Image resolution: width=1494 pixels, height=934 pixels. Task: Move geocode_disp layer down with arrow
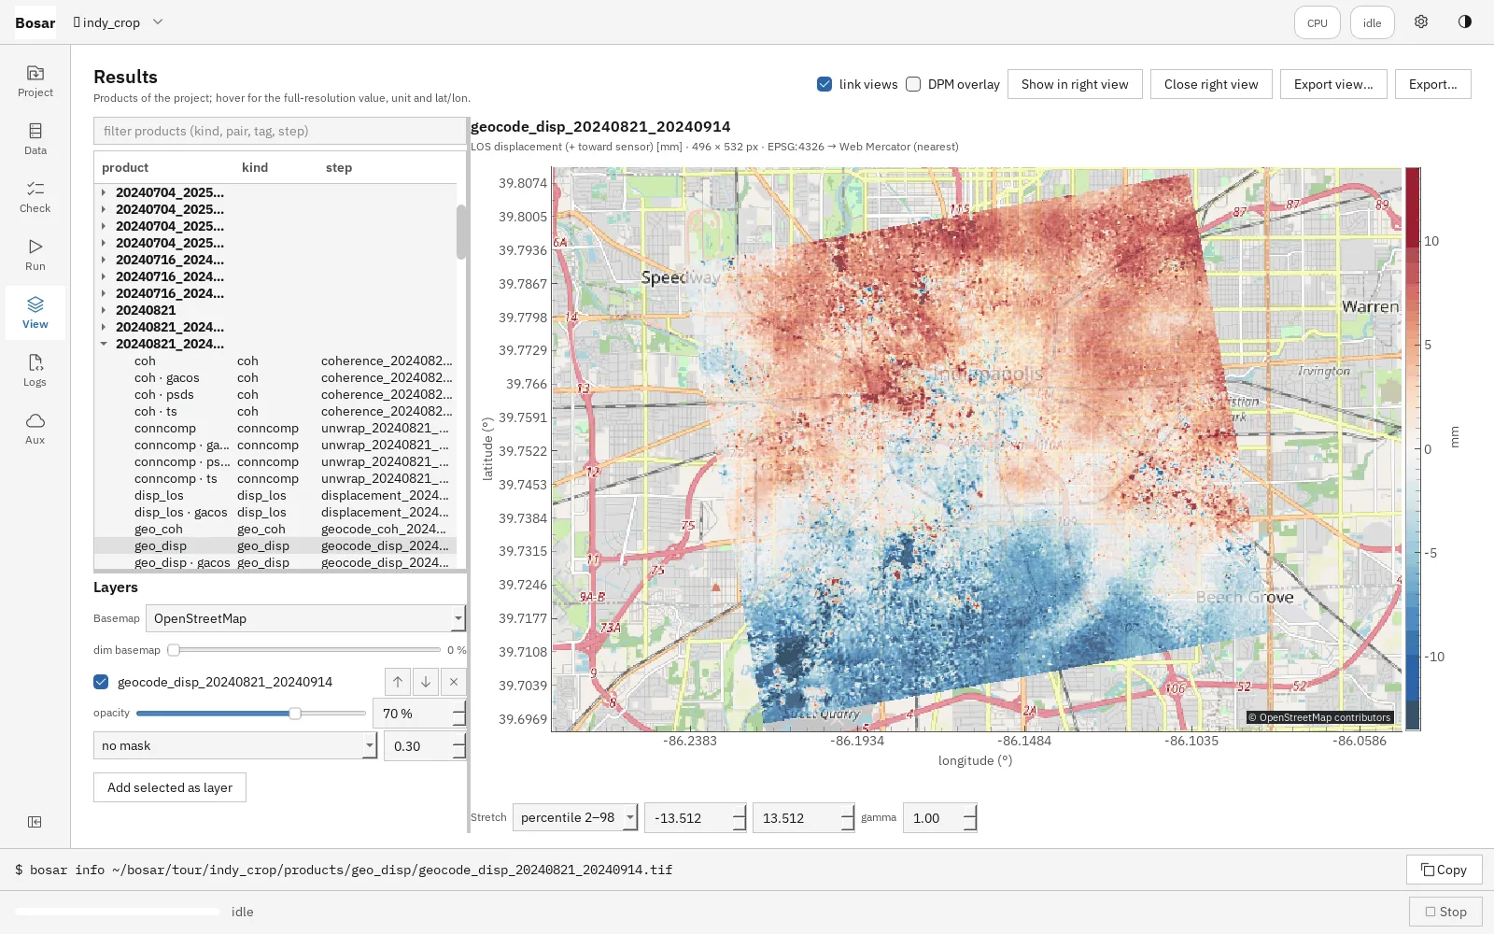tap(426, 682)
